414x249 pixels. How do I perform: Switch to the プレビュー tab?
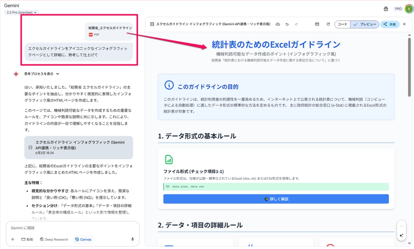point(365,24)
